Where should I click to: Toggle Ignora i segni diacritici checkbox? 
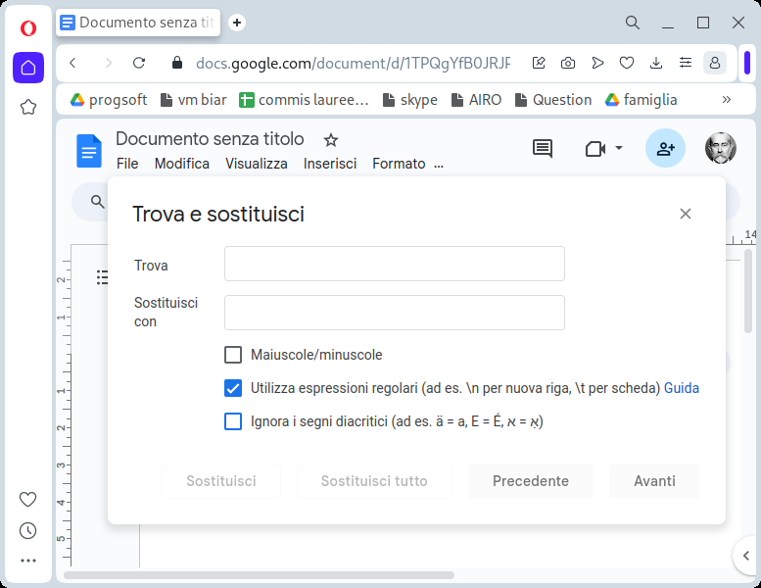(x=233, y=421)
